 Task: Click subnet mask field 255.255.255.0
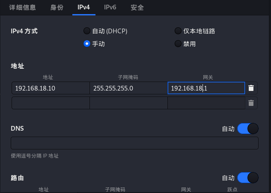click(x=128, y=88)
